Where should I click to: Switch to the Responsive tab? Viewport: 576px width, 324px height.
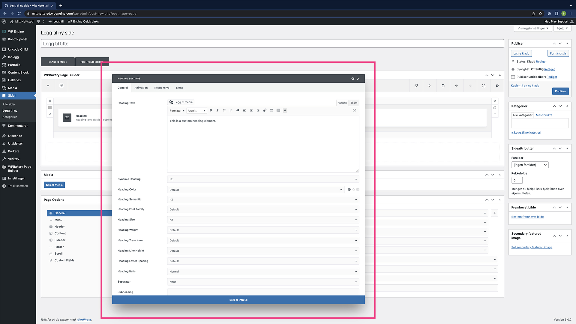162,88
